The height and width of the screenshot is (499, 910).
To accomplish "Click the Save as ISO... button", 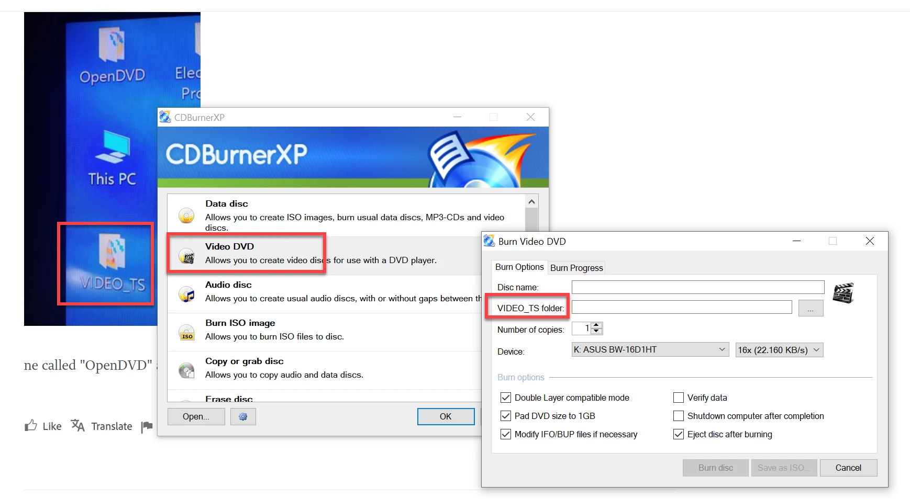I will tap(784, 468).
